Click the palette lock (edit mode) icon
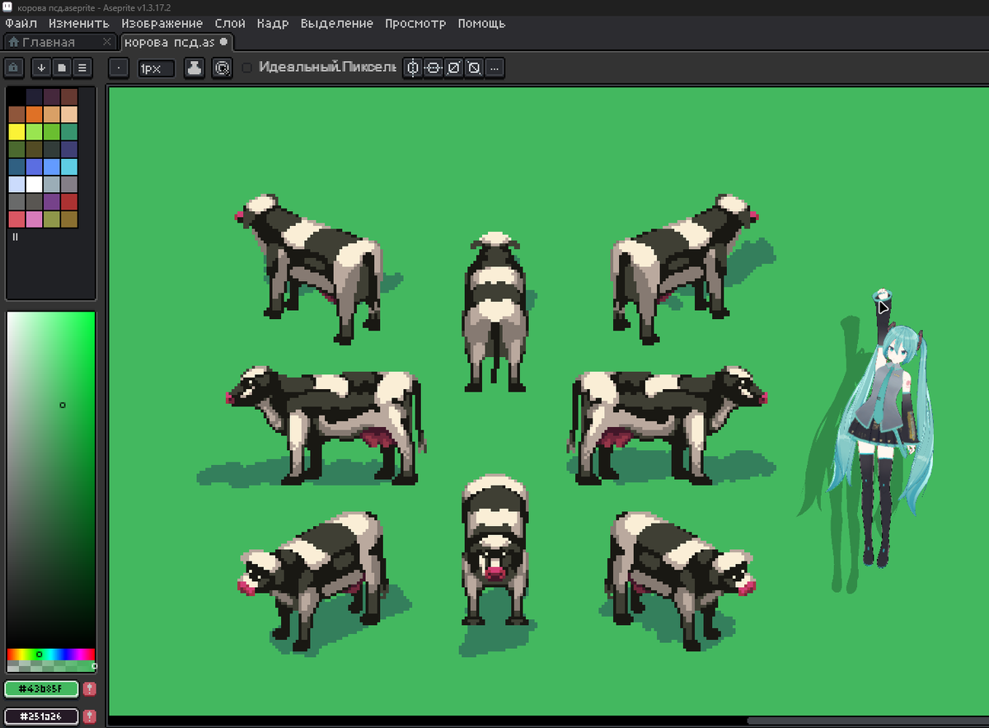The image size is (989, 728). point(14,68)
